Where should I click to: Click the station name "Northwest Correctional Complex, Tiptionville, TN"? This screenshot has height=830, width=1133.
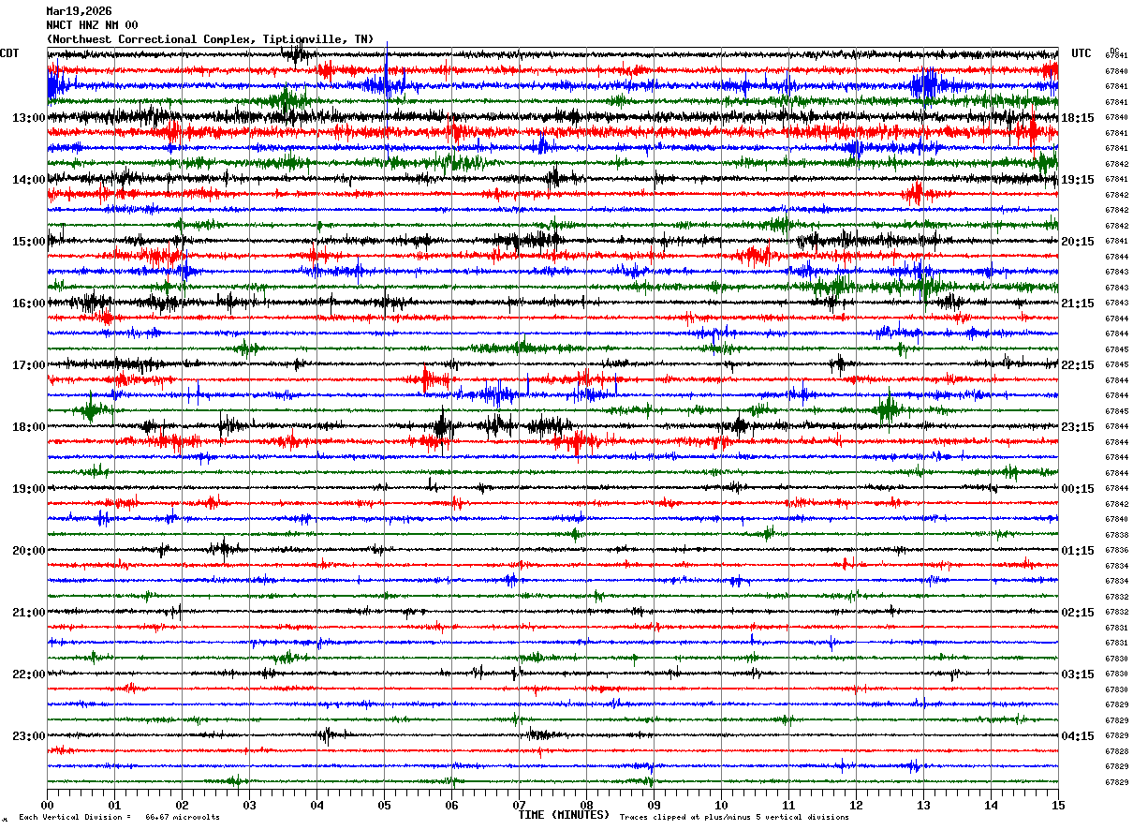(210, 39)
